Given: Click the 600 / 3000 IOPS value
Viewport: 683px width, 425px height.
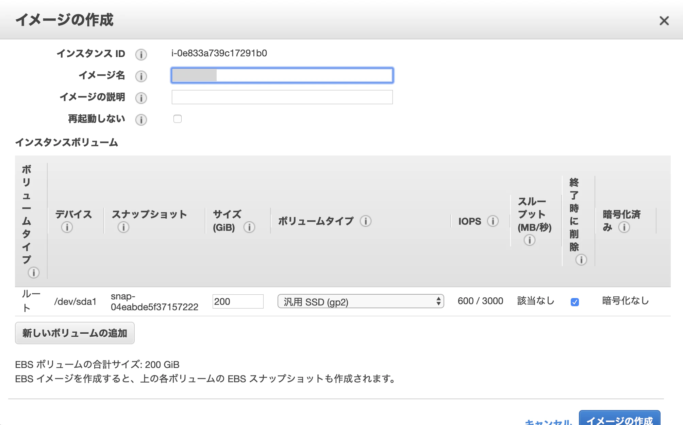Looking at the screenshot, I should coord(480,301).
